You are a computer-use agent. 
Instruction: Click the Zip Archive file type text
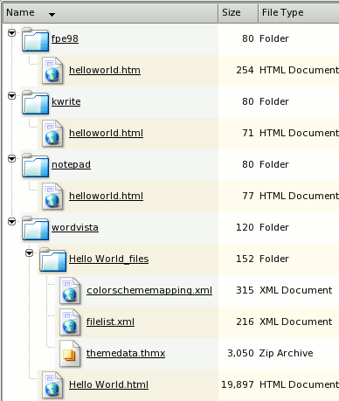[x=286, y=353]
